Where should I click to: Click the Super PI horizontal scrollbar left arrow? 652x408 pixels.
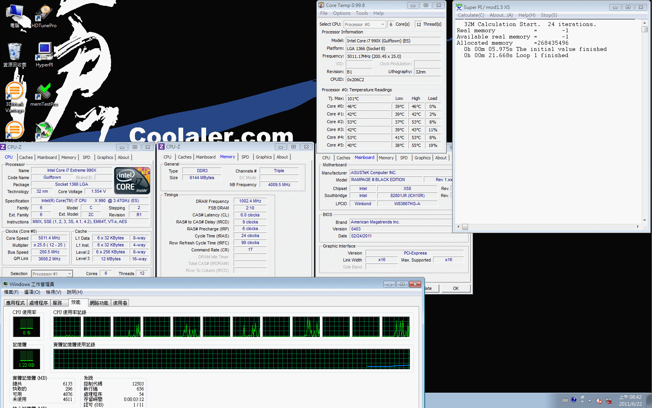pos(458,227)
